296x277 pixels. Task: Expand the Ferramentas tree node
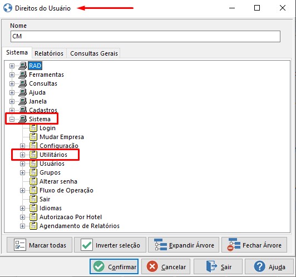12,75
